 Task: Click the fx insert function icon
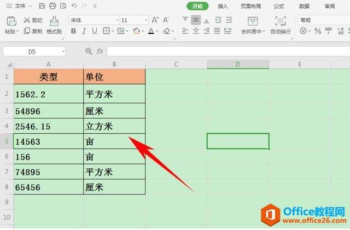pos(100,51)
